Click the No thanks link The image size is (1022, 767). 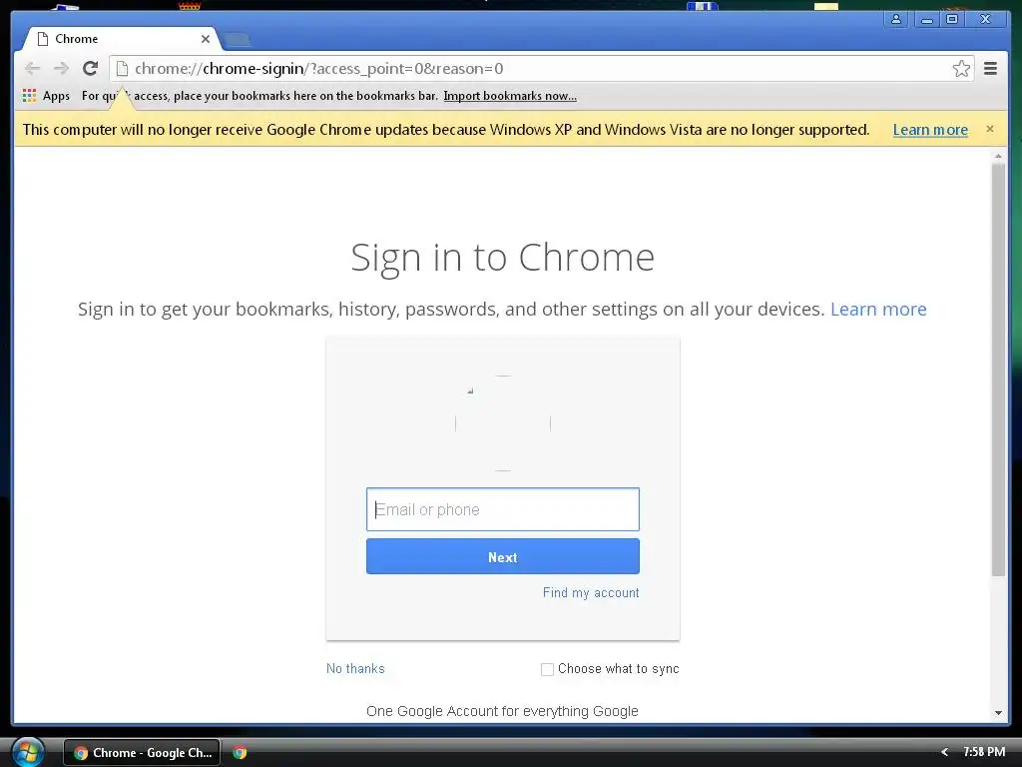point(355,668)
